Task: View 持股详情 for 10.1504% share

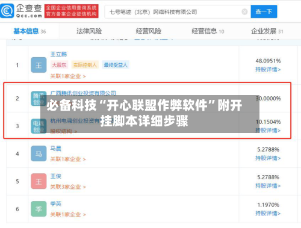Action: (x=268, y=131)
